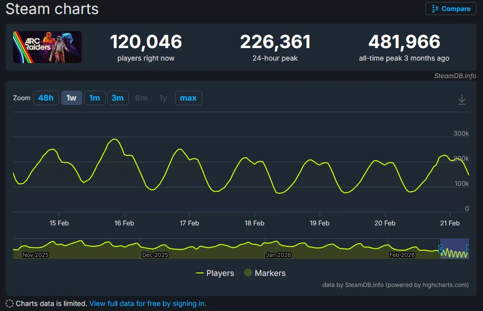Viewport: 483px width, 311px height.
Task: Click the right navigator range handle
Action: tap(467, 248)
